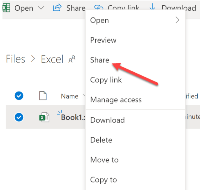Open the Name column sort dropdown
Viewport: 200px width, 190px height.
coord(84,95)
